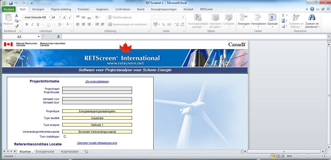The width and height of the screenshot is (331, 160).
Task: Click the text orientation icon
Action: (97, 17)
